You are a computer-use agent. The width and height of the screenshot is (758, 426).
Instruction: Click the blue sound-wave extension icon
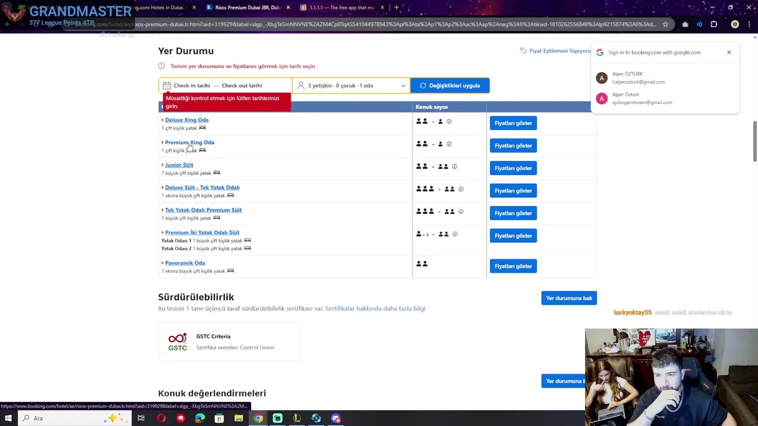[x=699, y=24]
